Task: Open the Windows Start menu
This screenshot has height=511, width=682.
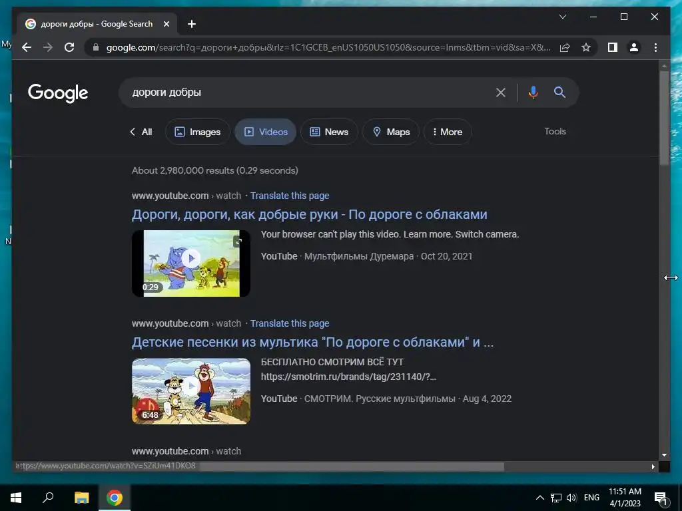Action: (x=16, y=498)
